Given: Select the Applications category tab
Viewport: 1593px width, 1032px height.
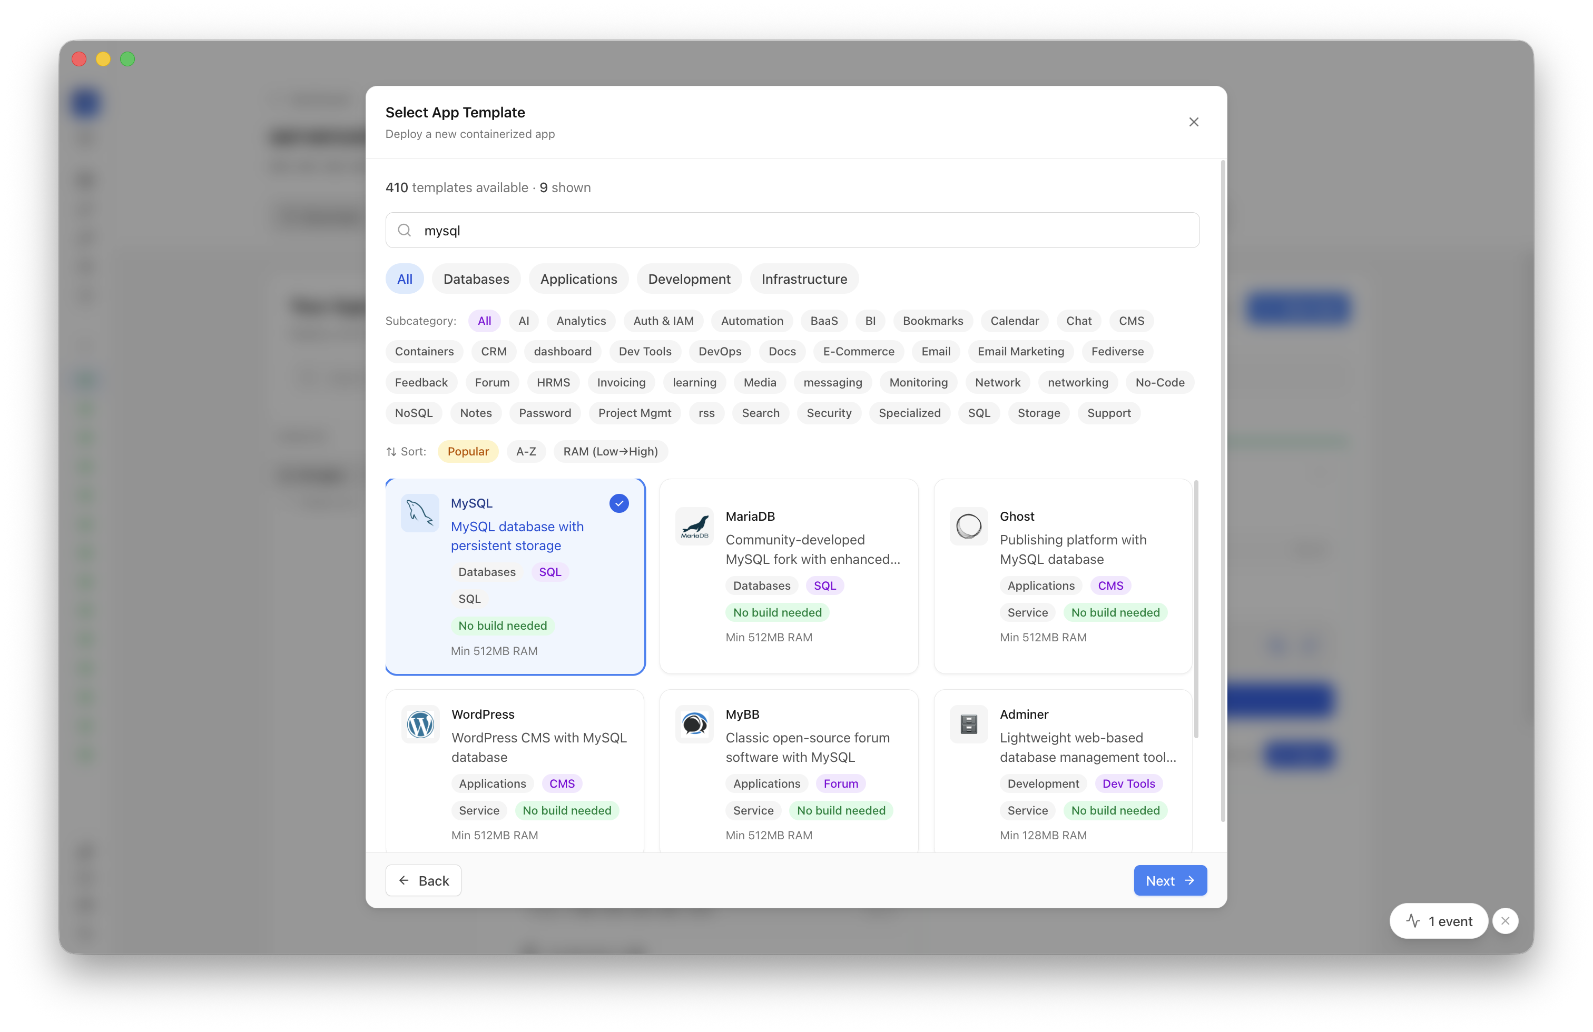Looking at the screenshot, I should [578, 279].
